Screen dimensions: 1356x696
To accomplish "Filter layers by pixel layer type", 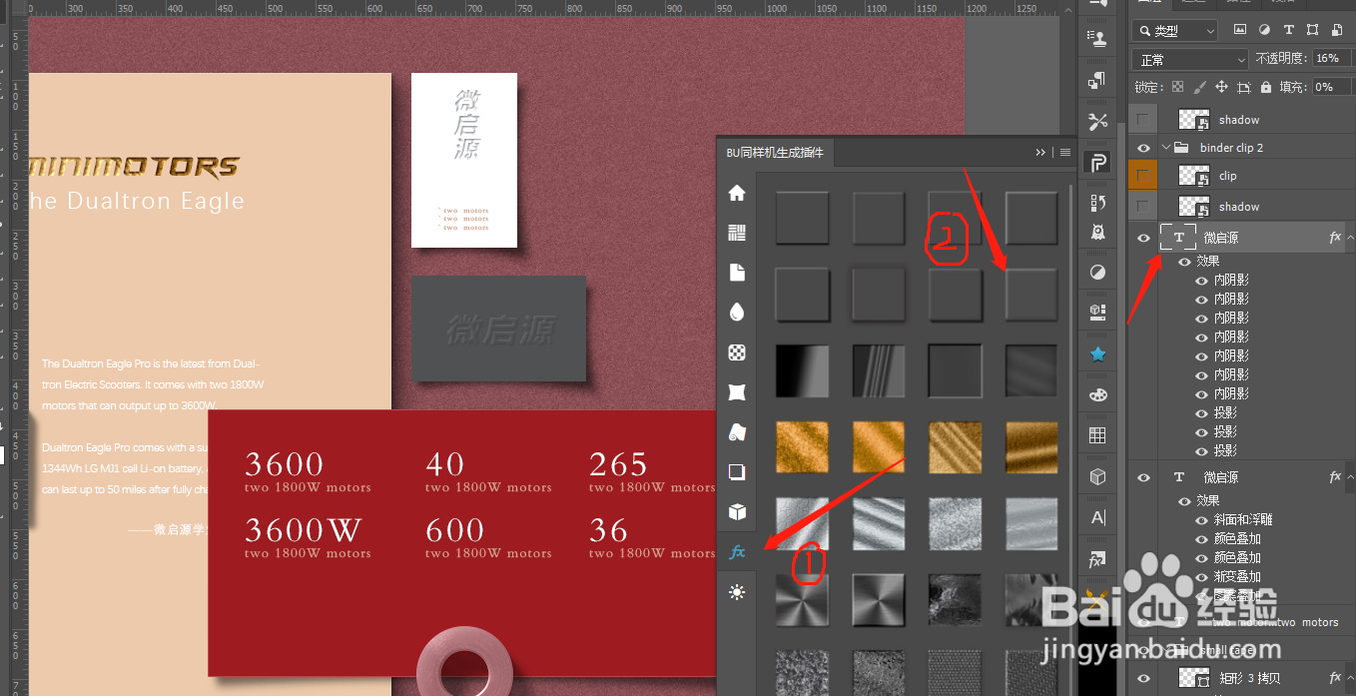I will click(1240, 30).
